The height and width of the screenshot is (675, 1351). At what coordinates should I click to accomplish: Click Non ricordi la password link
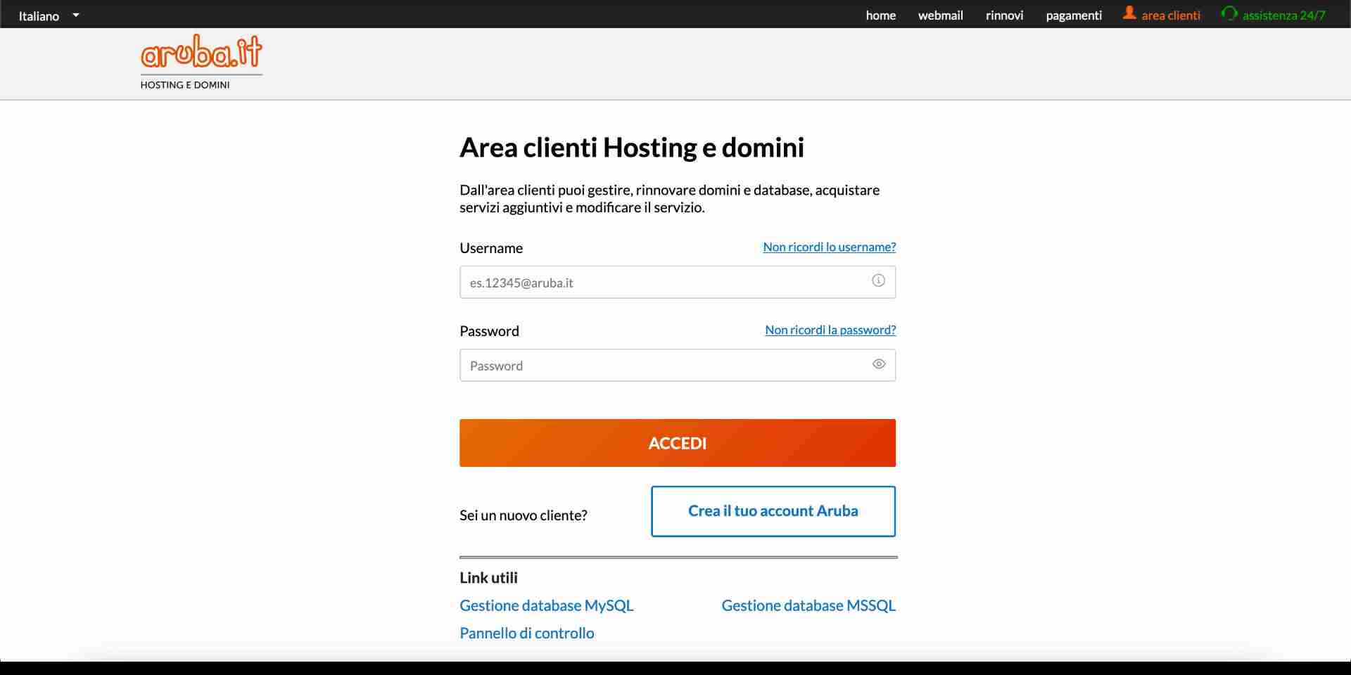(x=830, y=330)
